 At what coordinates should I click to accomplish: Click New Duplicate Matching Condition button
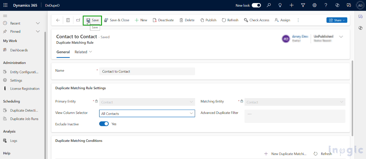pyautogui.click(x=285, y=154)
